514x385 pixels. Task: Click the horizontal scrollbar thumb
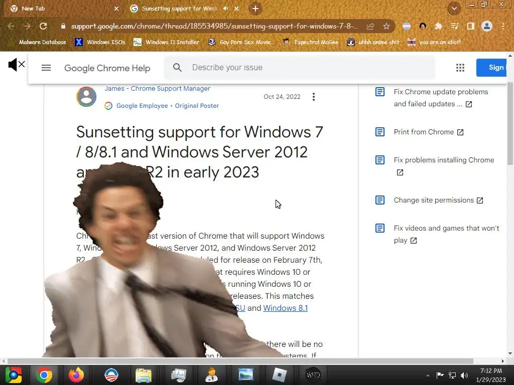[x=240, y=361]
